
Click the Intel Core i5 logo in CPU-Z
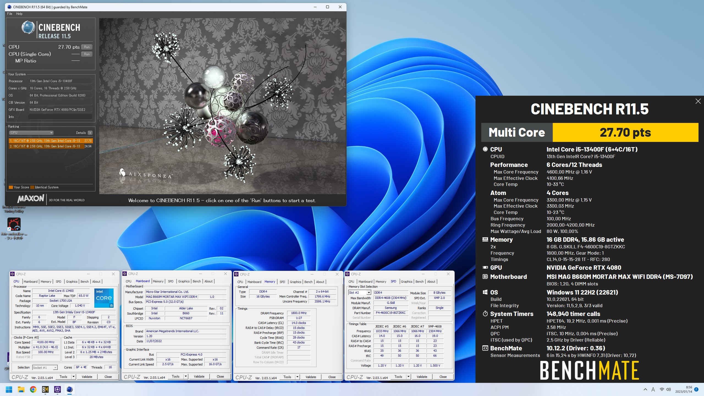coord(104,298)
